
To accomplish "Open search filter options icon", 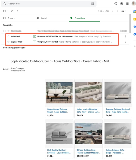I will click(92, 4).
